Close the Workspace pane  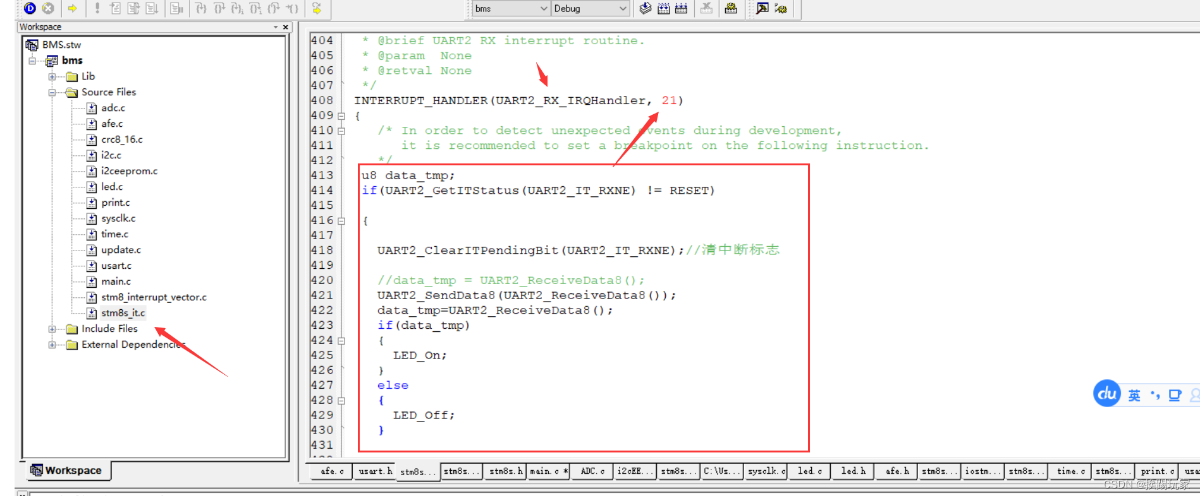(286, 27)
